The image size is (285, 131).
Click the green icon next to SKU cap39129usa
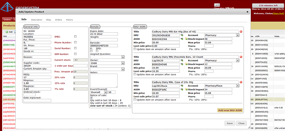click(182, 86)
